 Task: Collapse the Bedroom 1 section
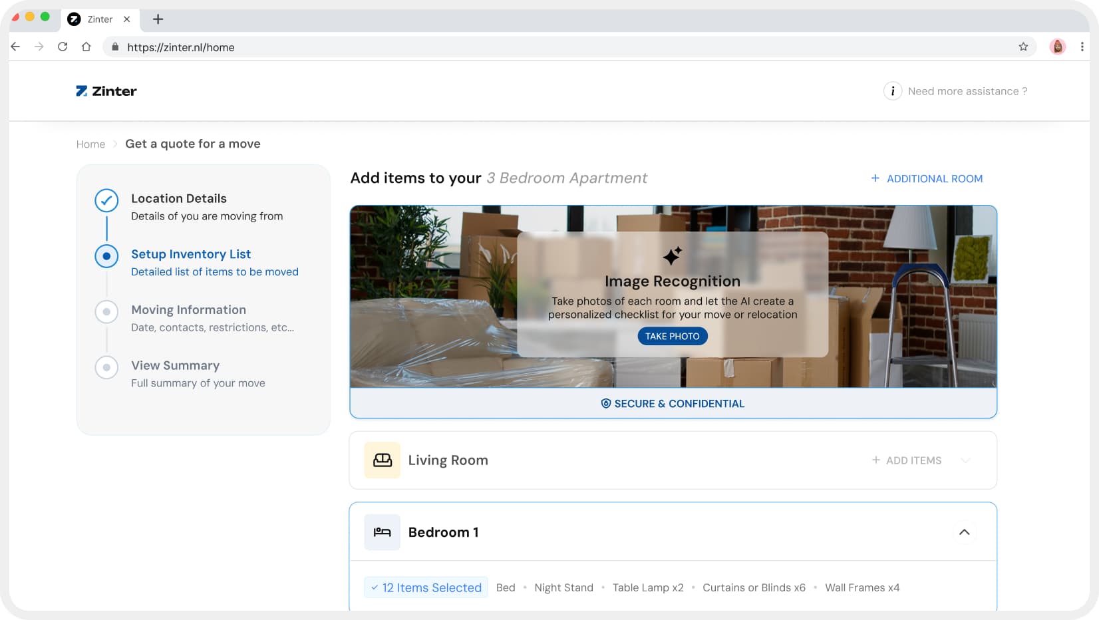pos(965,532)
